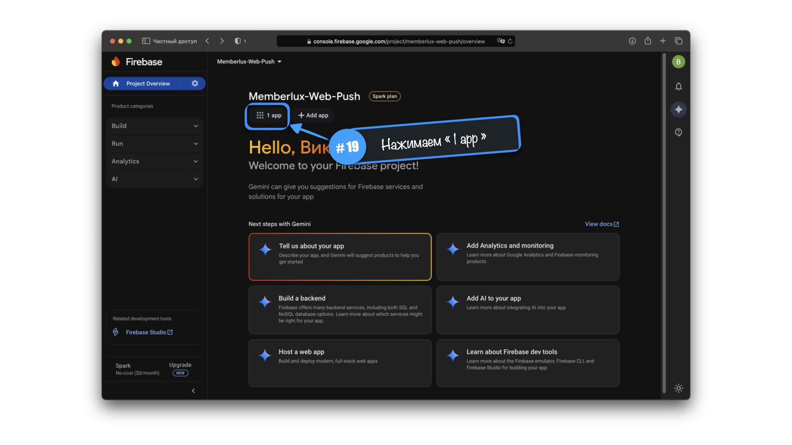Screen dimensions: 792x445
Task: Collapse the left navigation sidebar arrow
Action: tap(193, 391)
